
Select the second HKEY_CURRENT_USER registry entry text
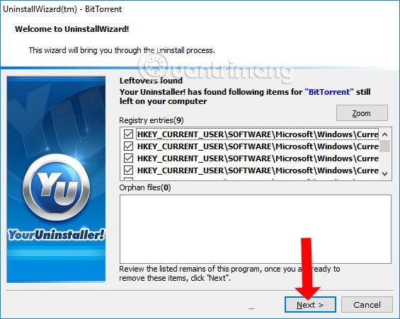(258, 146)
